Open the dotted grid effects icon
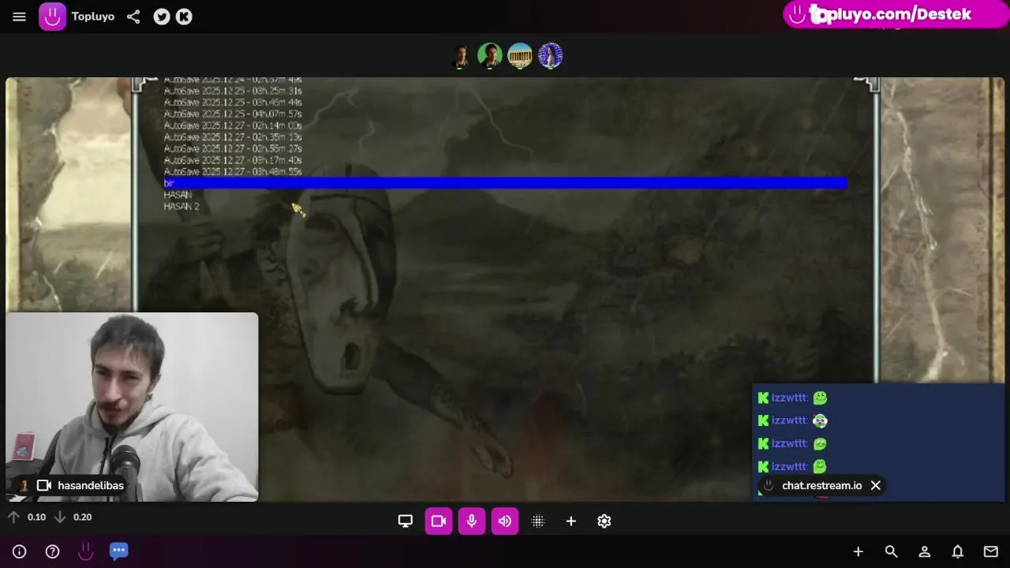 click(x=538, y=521)
